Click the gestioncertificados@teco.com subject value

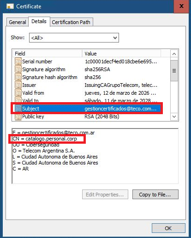click(x=120, y=109)
